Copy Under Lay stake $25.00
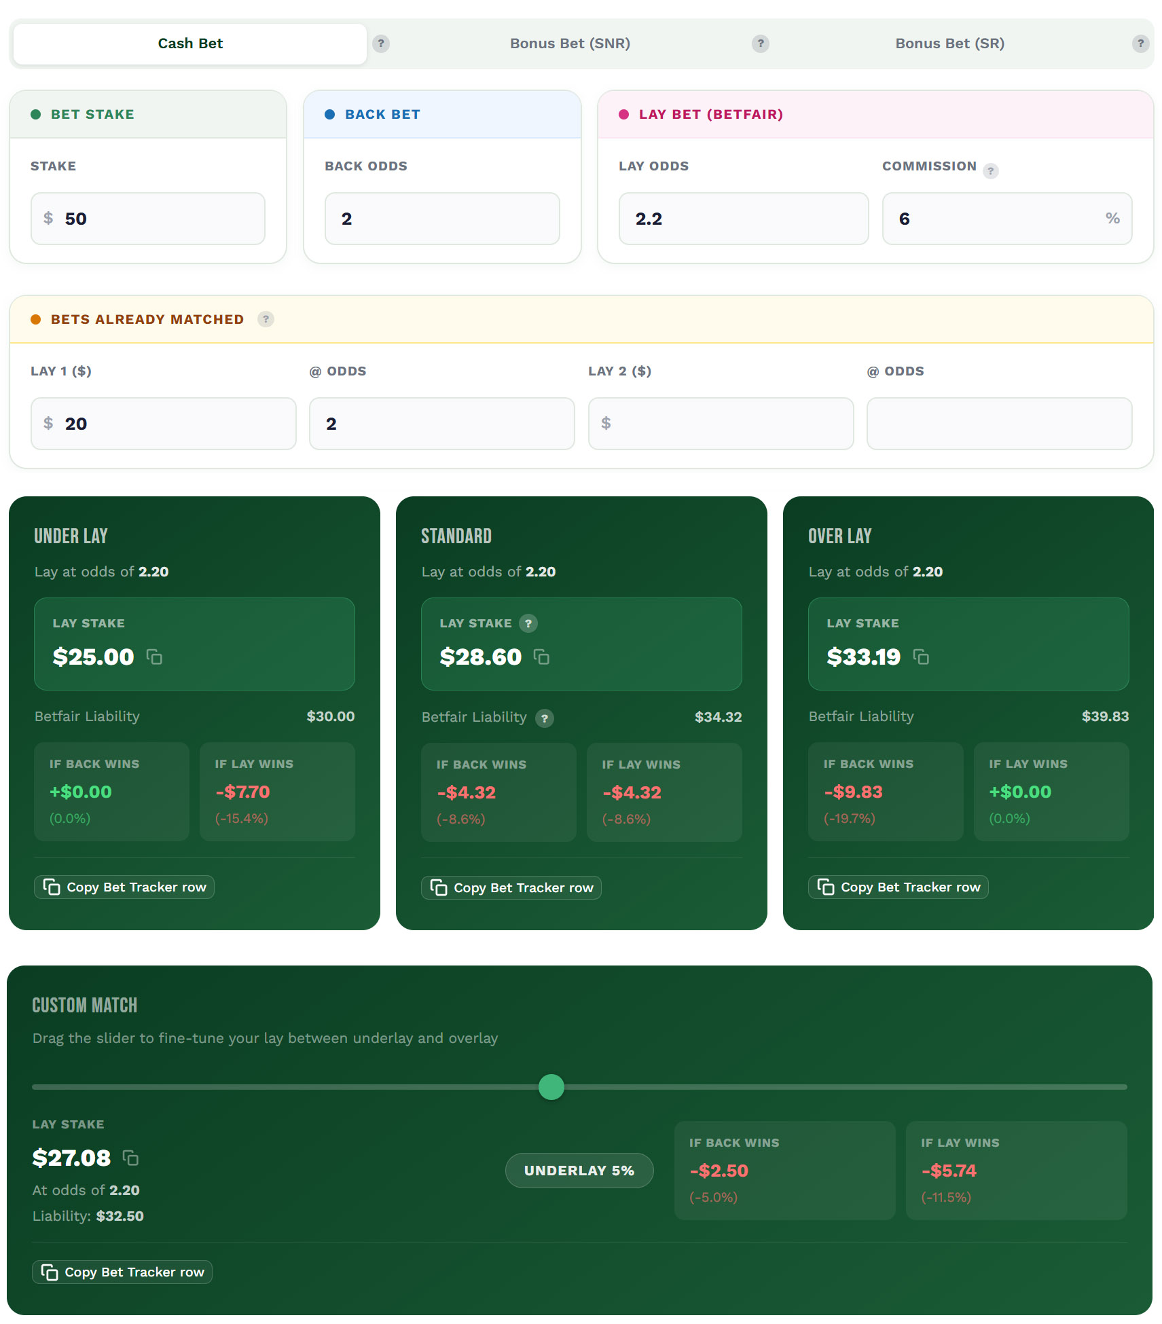Viewport: 1162px width, 1324px height. click(154, 657)
